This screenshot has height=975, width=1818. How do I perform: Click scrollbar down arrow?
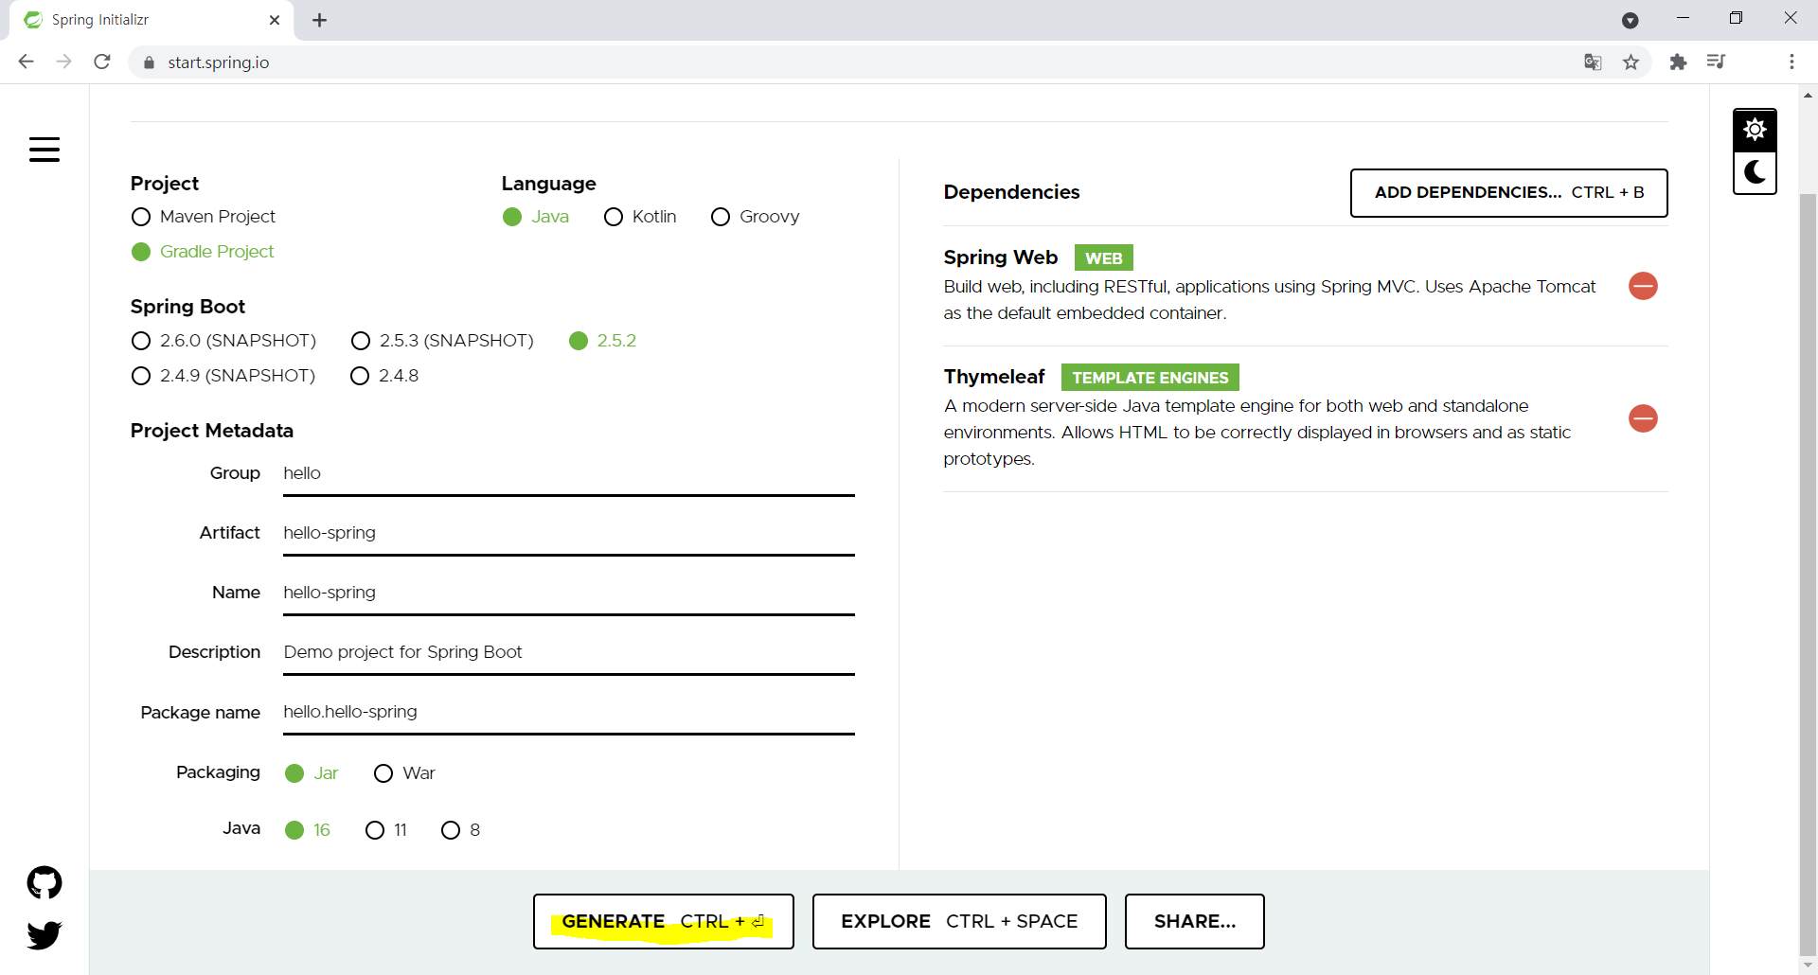[x=1808, y=966]
